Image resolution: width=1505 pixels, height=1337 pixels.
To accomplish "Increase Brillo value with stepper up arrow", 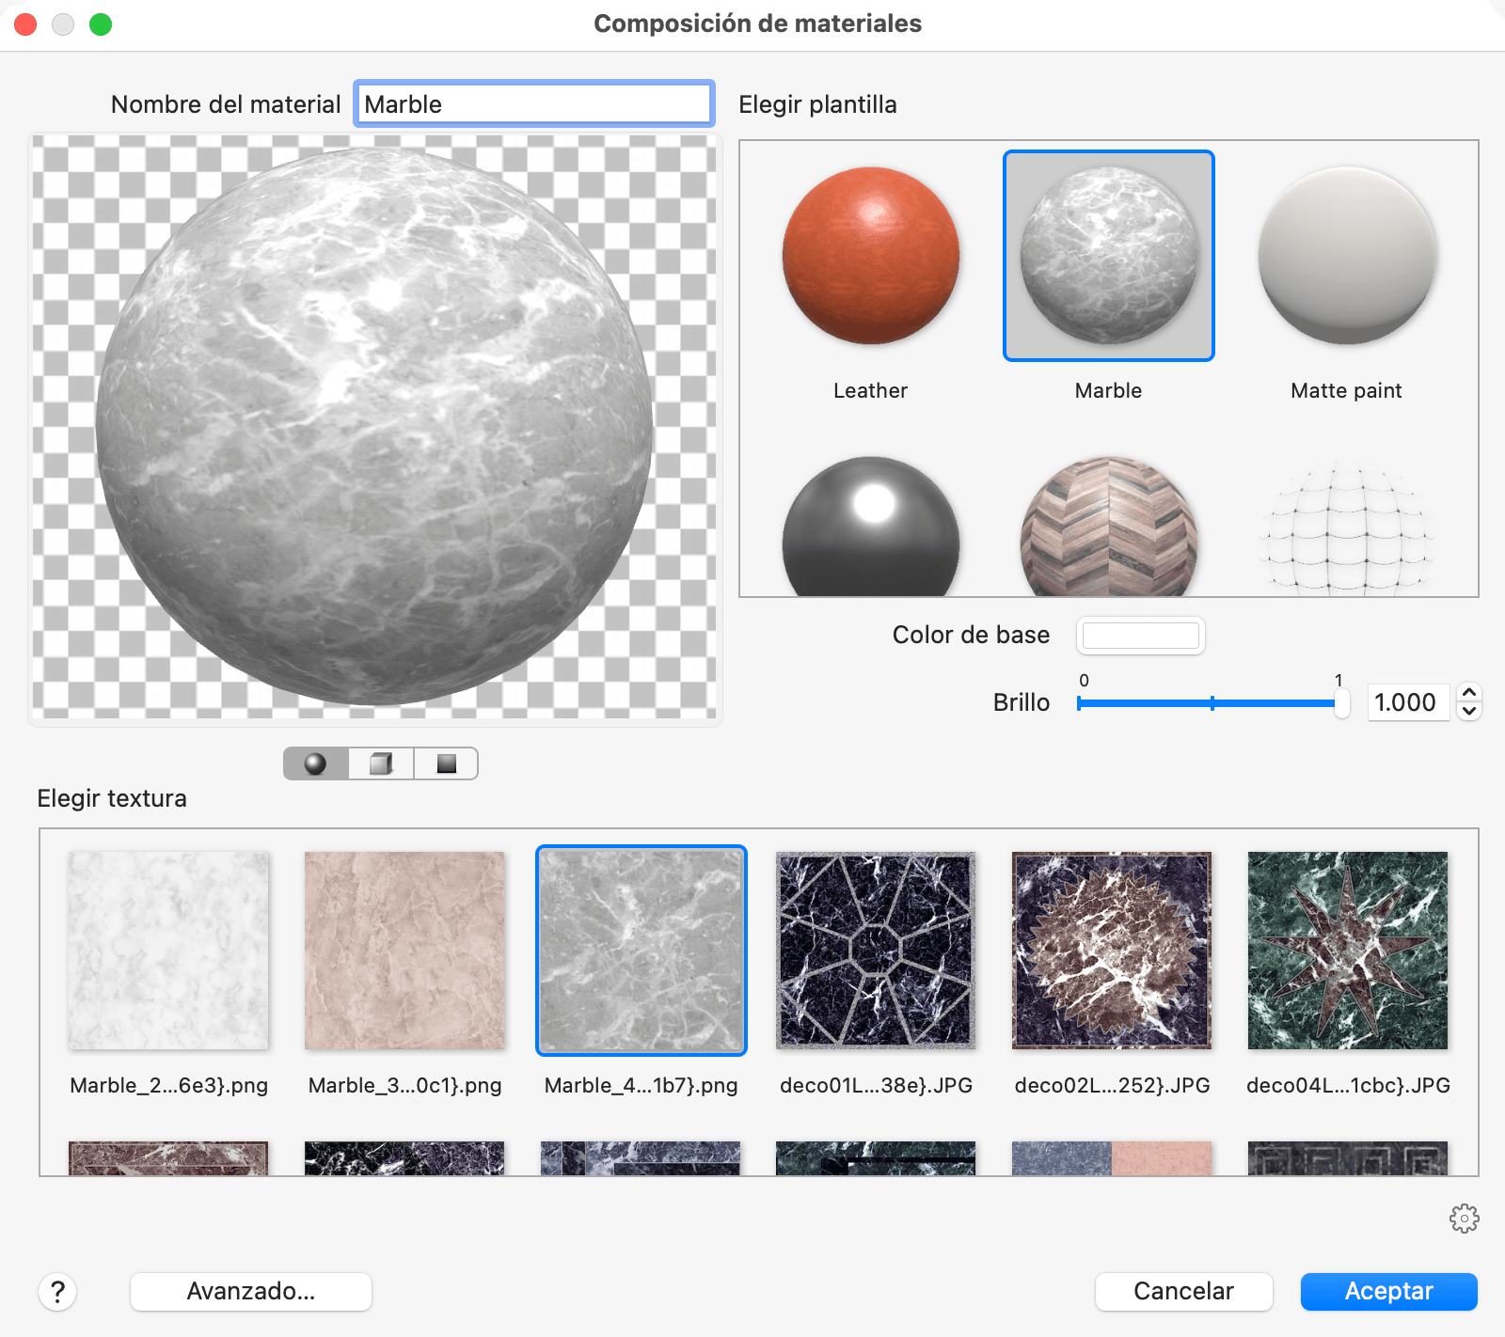I will [x=1469, y=694].
